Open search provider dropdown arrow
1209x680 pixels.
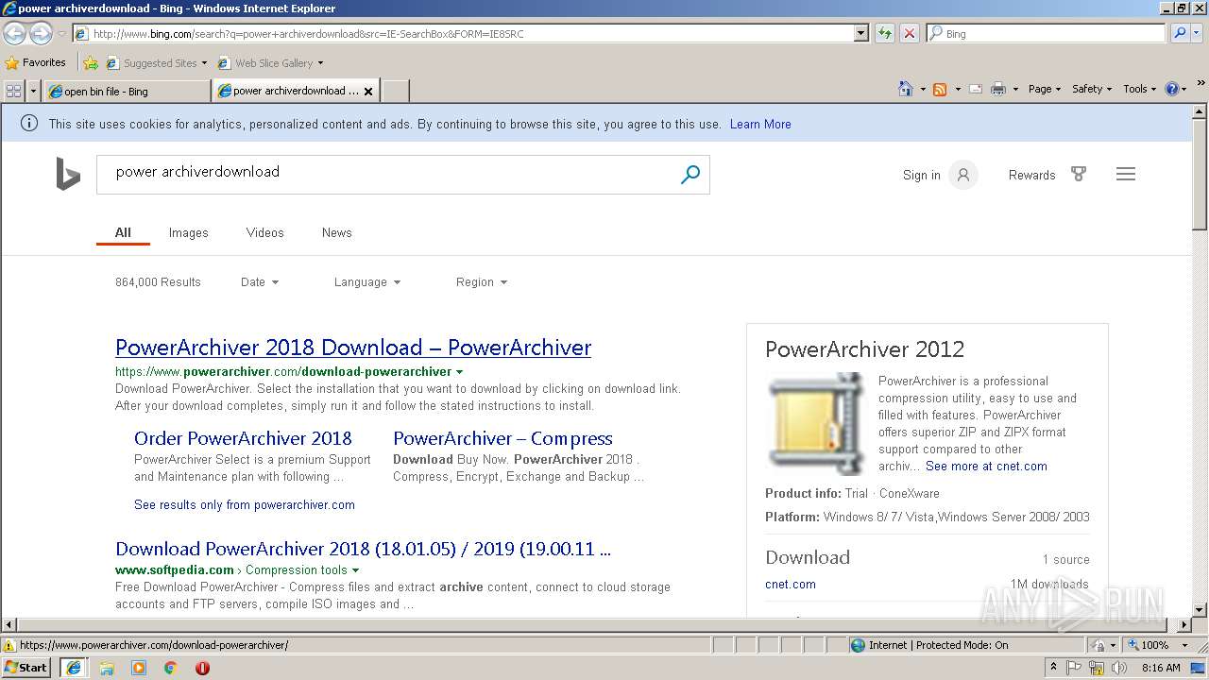1198,33
